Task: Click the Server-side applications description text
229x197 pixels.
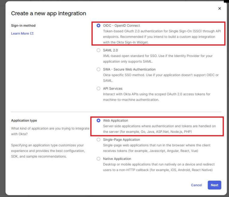Action: (x=159, y=129)
